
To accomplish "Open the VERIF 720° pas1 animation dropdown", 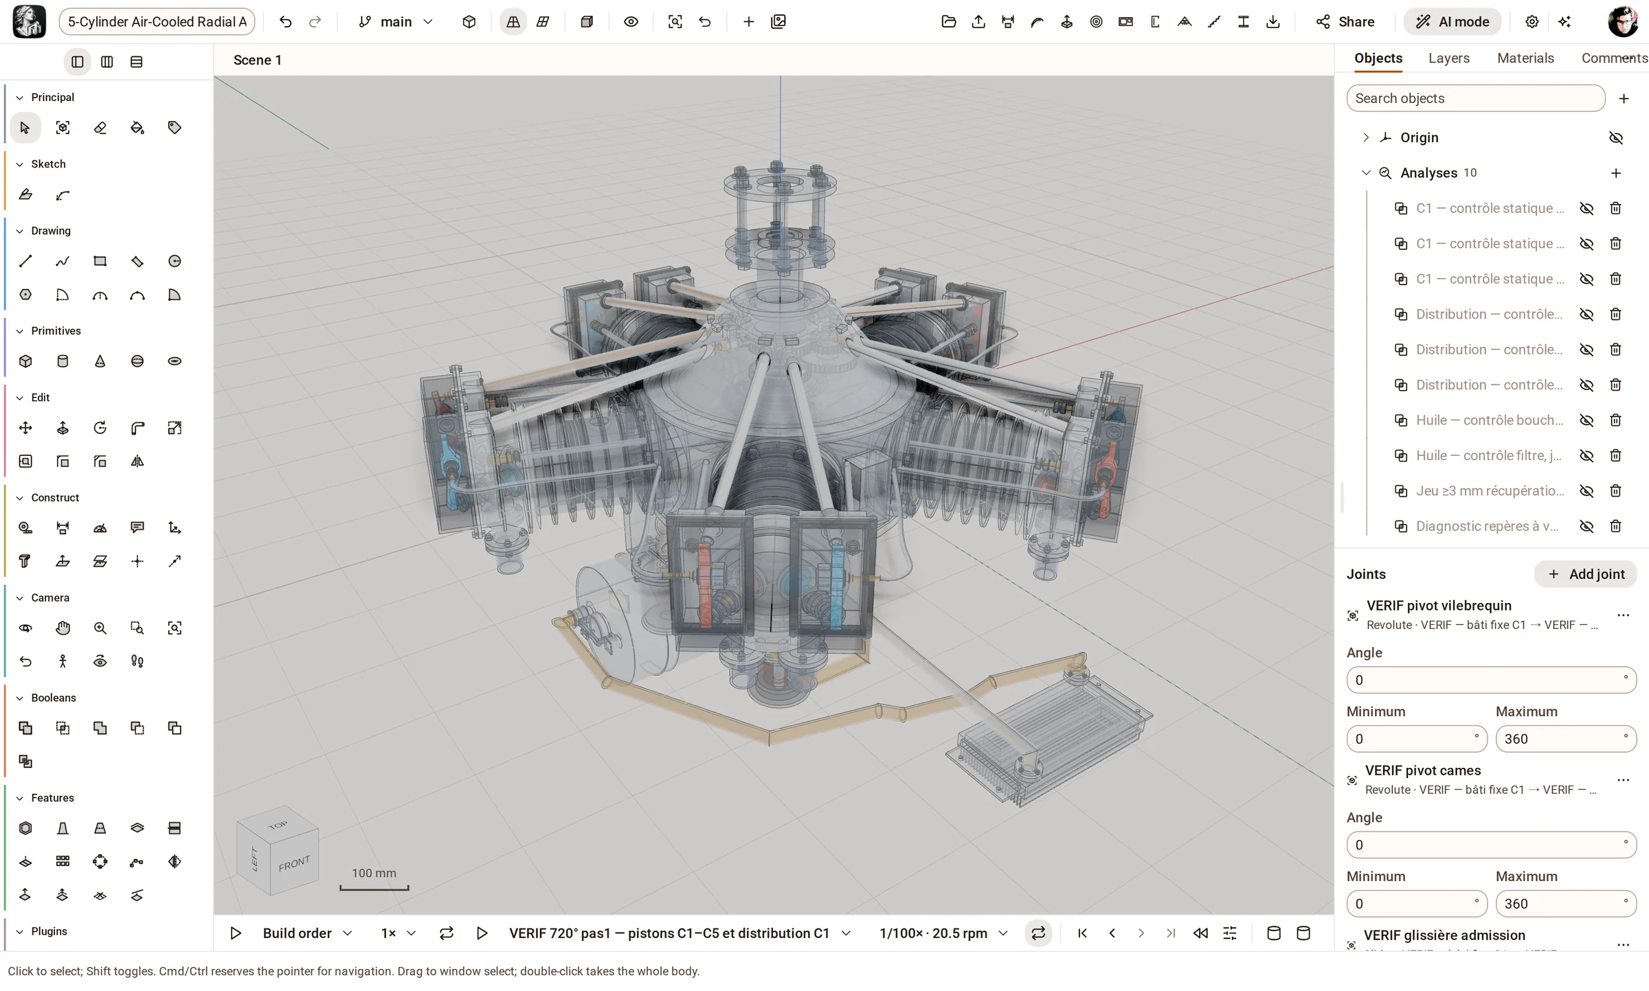I will pos(680,933).
